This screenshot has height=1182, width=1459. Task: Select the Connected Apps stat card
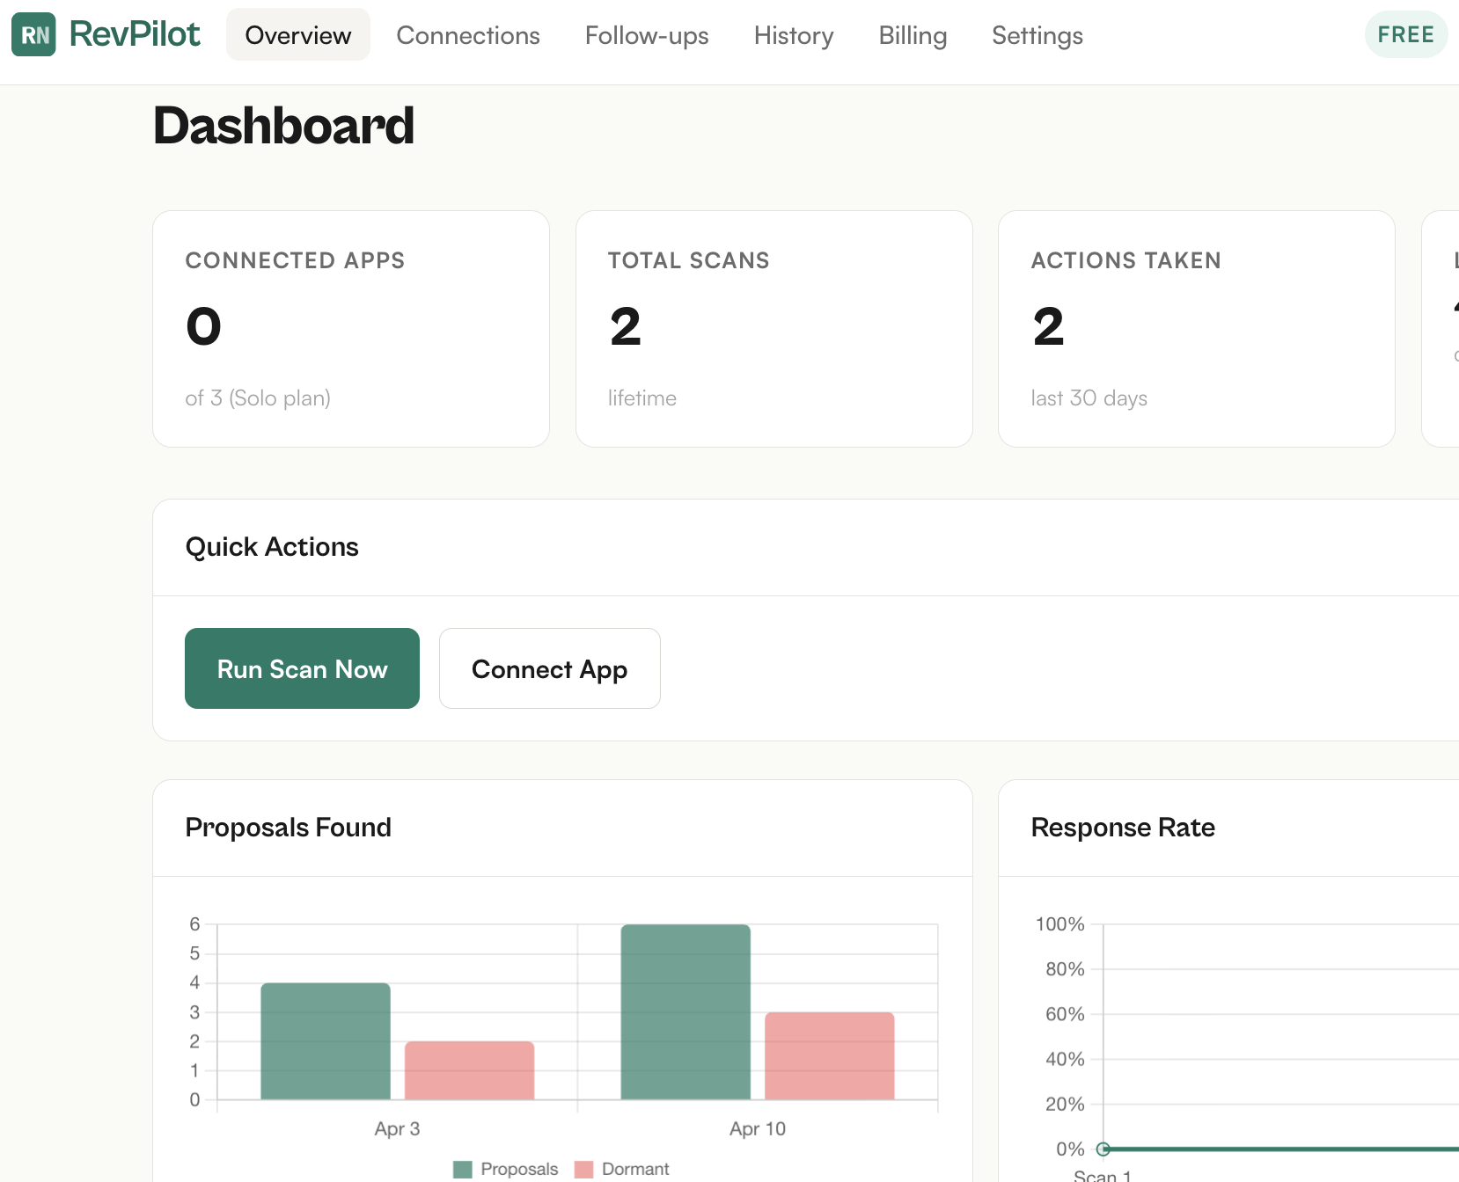(x=351, y=329)
